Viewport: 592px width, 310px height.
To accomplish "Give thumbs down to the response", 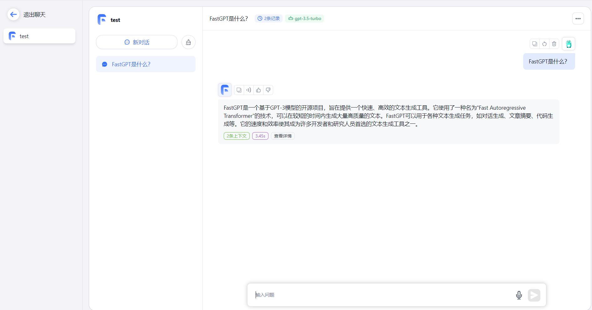I will [268, 90].
